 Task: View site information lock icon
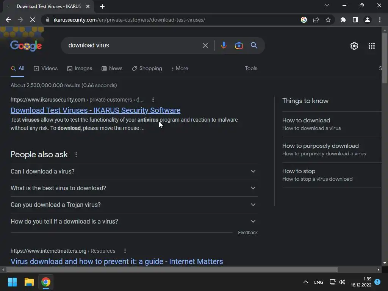click(x=48, y=20)
